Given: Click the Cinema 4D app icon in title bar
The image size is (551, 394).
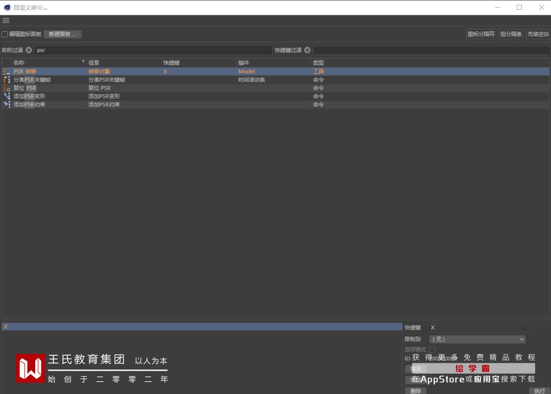Looking at the screenshot, I should click(x=7, y=7).
